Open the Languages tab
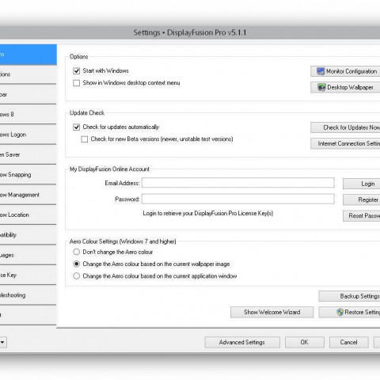Screen dimensions: 380x380 [28, 255]
